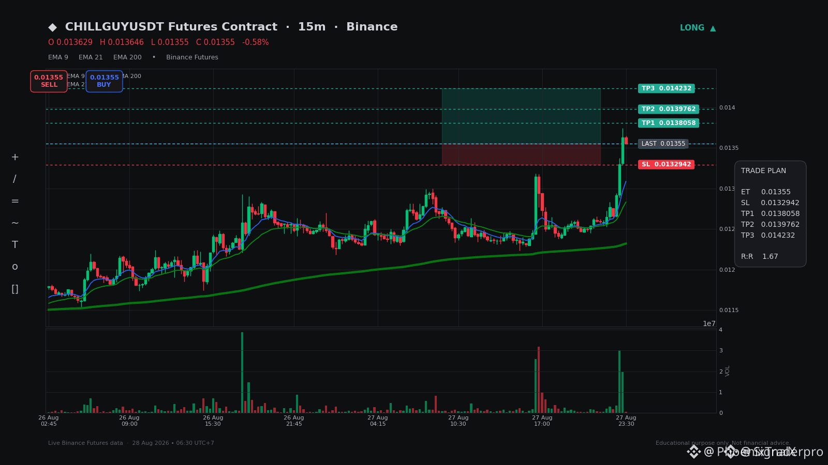Select the T text tool

15,245
